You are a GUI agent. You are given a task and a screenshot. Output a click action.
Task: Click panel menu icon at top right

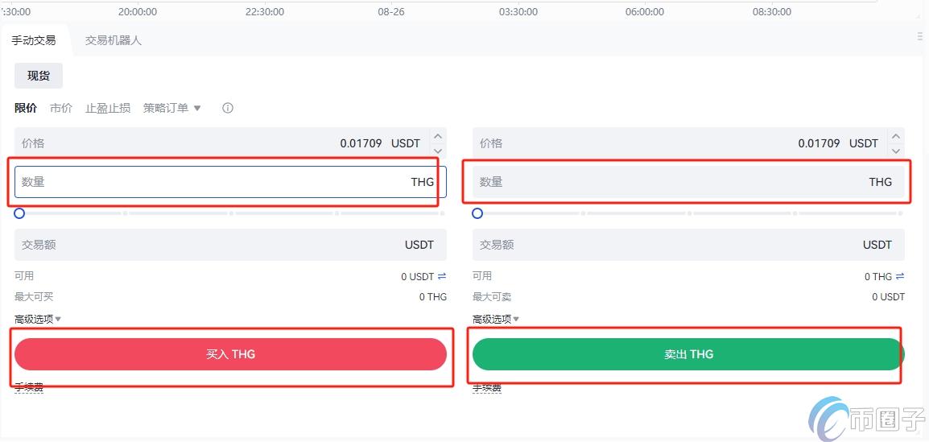click(920, 36)
